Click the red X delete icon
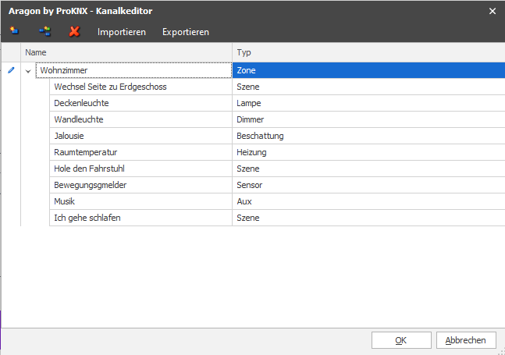Image resolution: width=505 pixels, height=355 pixels. tap(74, 31)
